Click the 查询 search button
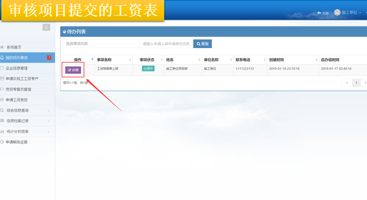 click(202, 44)
